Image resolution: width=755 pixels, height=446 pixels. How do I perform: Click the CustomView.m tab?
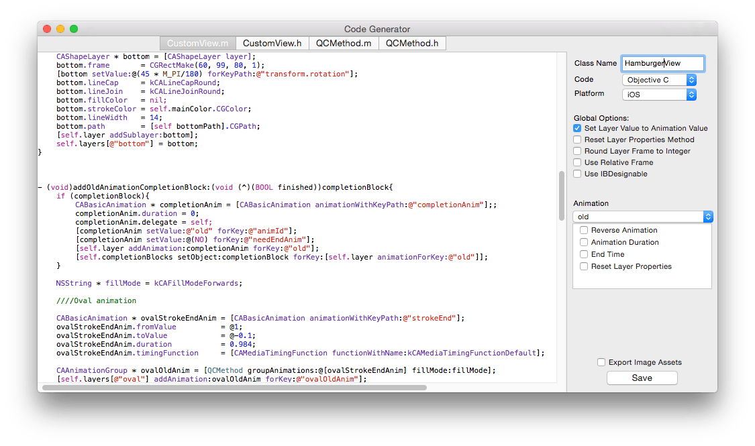point(197,43)
